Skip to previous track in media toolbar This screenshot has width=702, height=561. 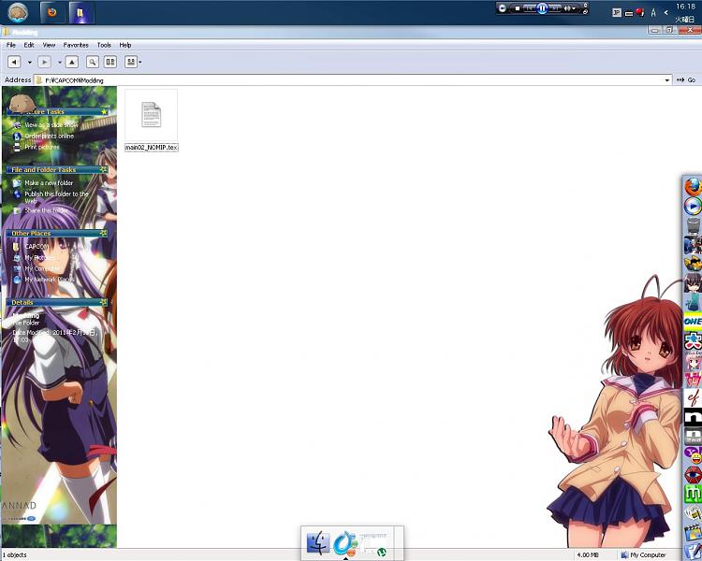click(529, 8)
